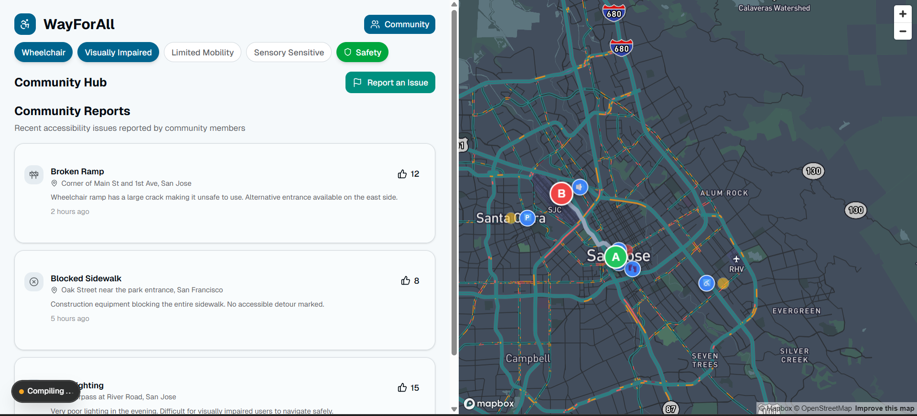
Task: Click '2 hours ago' timestamp
Action: click(70, 212)
